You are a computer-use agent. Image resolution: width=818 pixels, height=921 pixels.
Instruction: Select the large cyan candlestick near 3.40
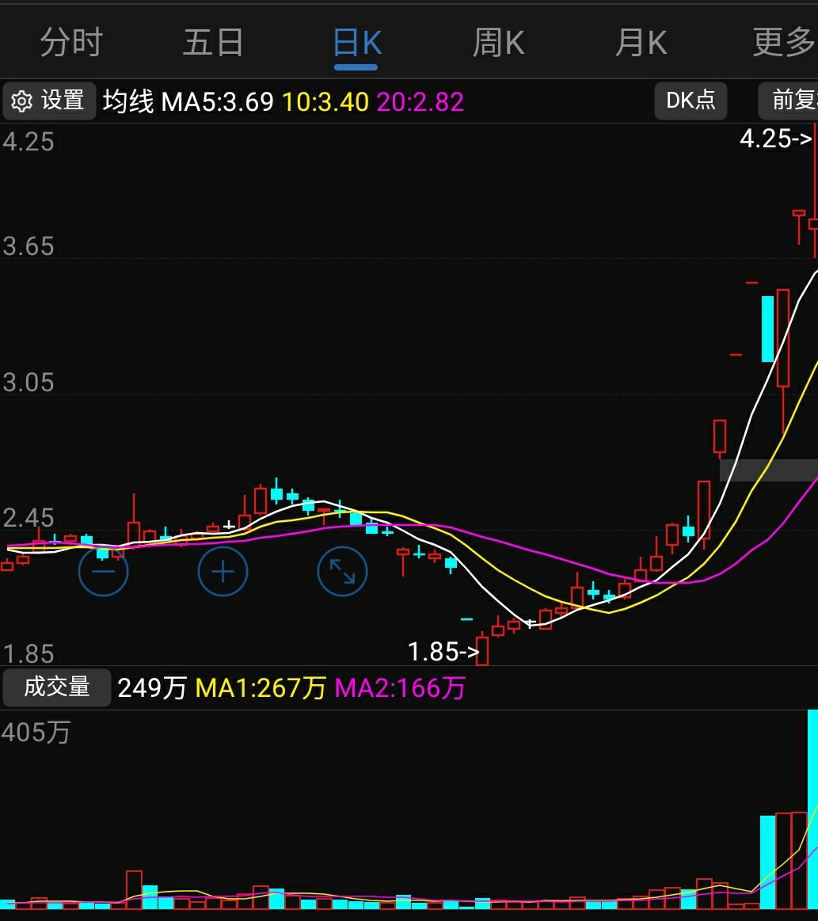[767, 329]
